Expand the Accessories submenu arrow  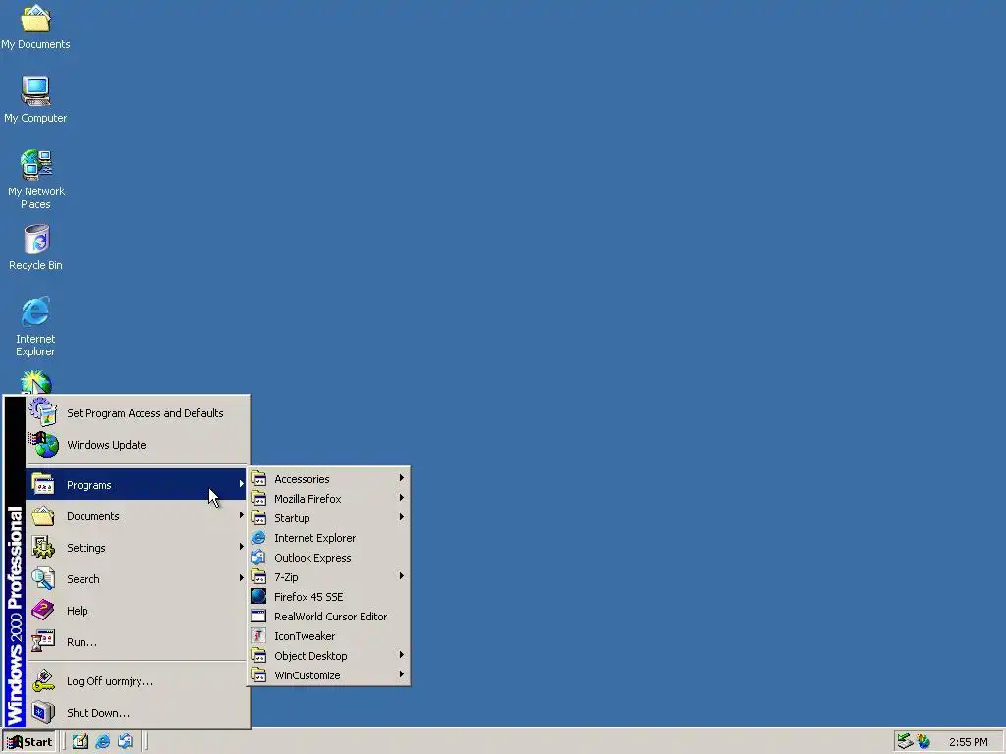tap(402, 478)
